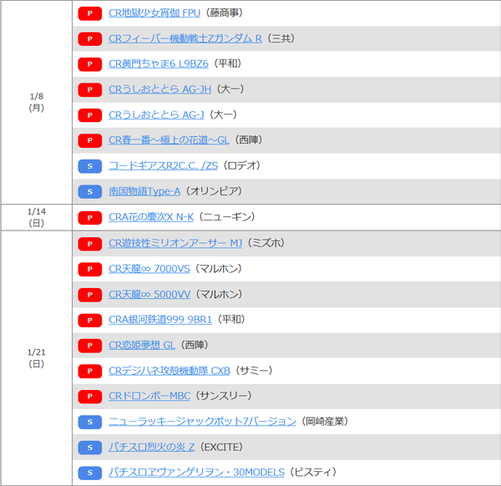The height and width of the screenshot is (486, 501).
Task: Open パチスロヱヴァンゲリヲン・30MODELS link
Action: click(196, 473)
